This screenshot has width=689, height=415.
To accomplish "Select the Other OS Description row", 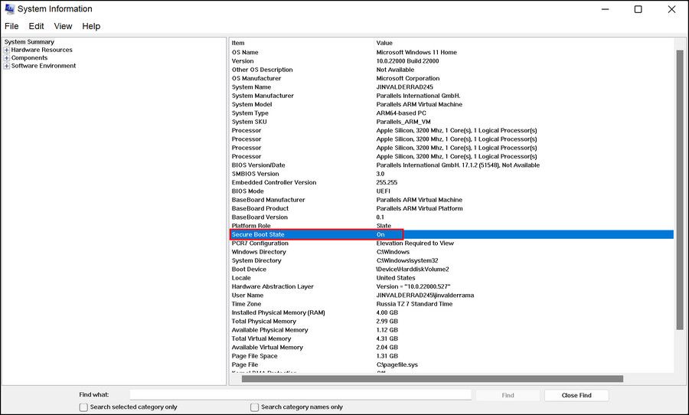I will 452,70.
